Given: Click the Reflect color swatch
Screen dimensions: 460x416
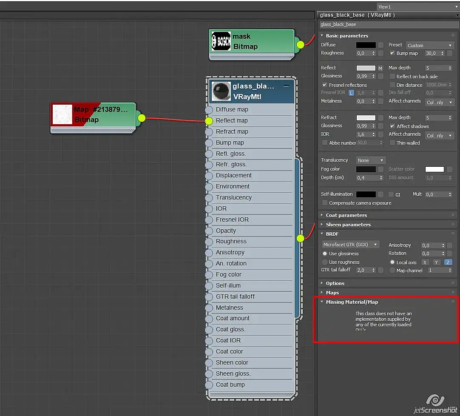Looking at the screenshot, I should [x=366, y=68].
